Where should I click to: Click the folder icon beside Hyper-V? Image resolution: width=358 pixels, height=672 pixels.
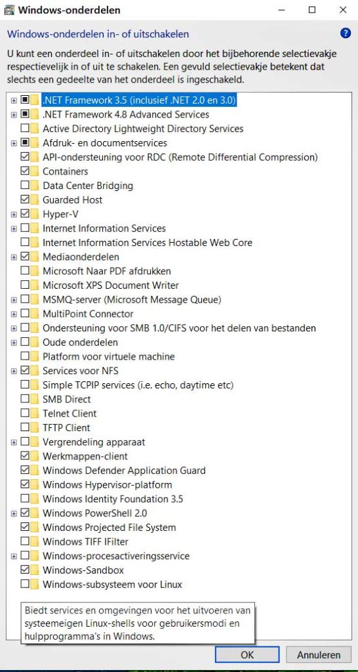35,214
